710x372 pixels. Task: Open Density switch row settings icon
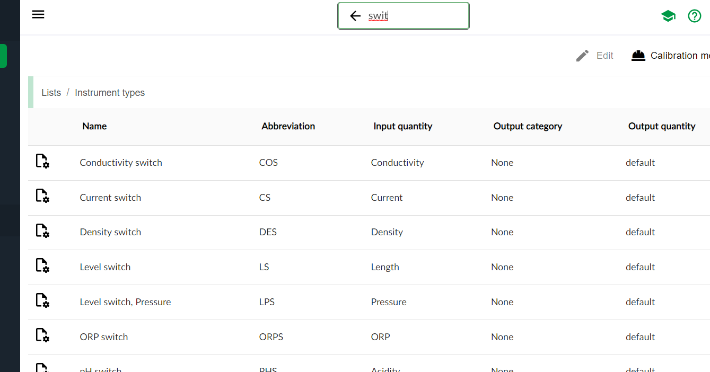point(42,231)
